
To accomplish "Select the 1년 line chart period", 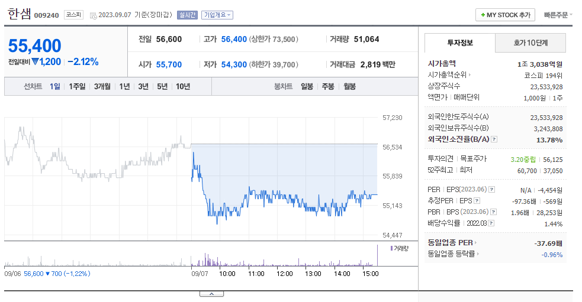I will pyautogui.click(x=125, y=86).
